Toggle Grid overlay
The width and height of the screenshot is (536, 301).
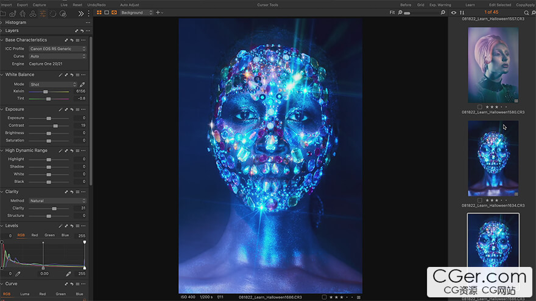click(420, 5)
